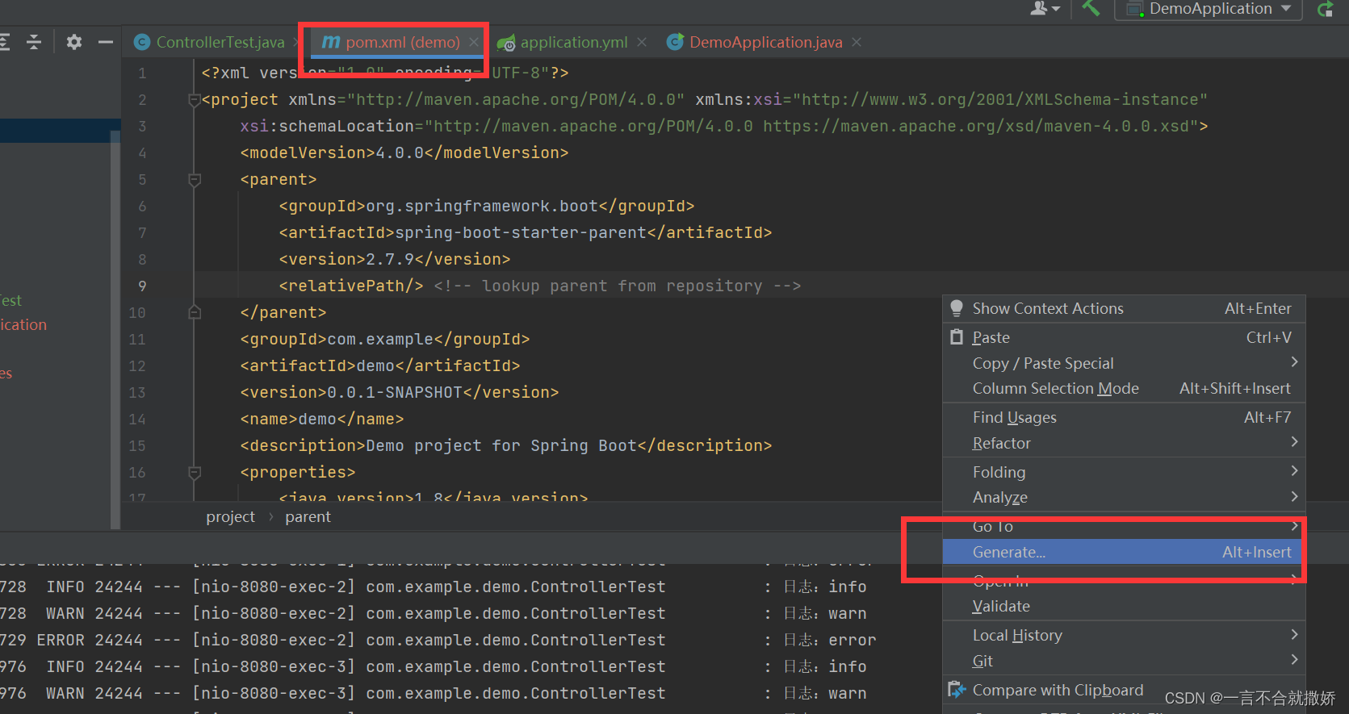Switch to the application.yml tab

point(573,42)
